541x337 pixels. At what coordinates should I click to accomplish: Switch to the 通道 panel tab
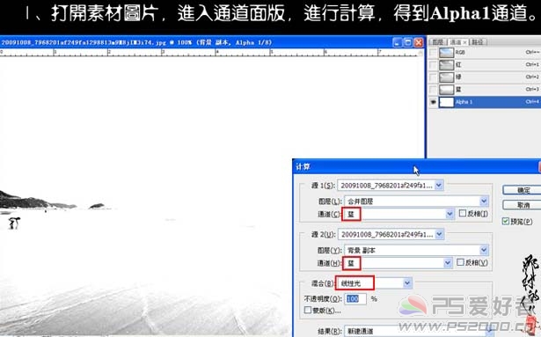457,42
